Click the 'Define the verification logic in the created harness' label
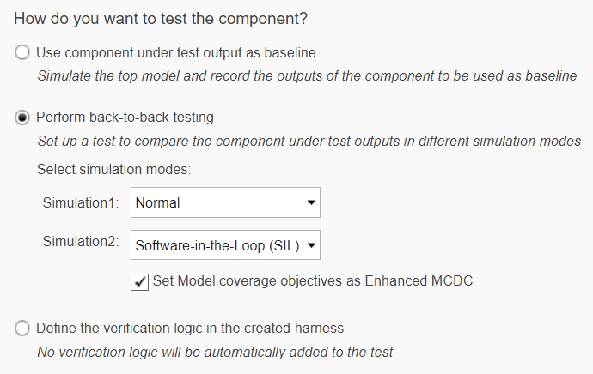 (x=190, y=328)
